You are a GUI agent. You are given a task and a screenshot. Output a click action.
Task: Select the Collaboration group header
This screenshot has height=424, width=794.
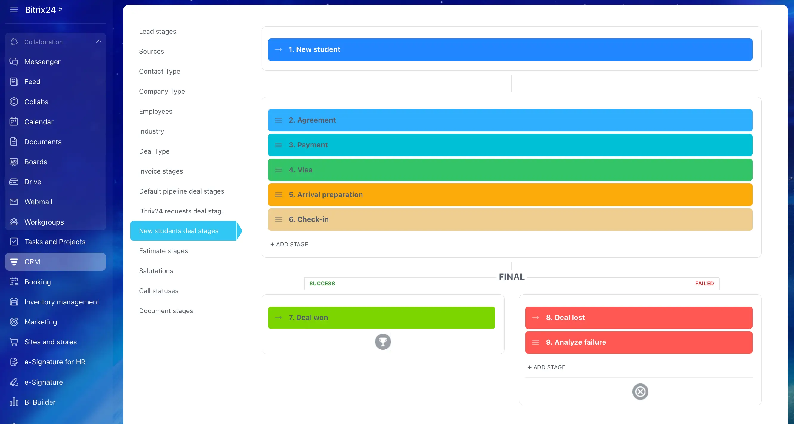(44, 42)
